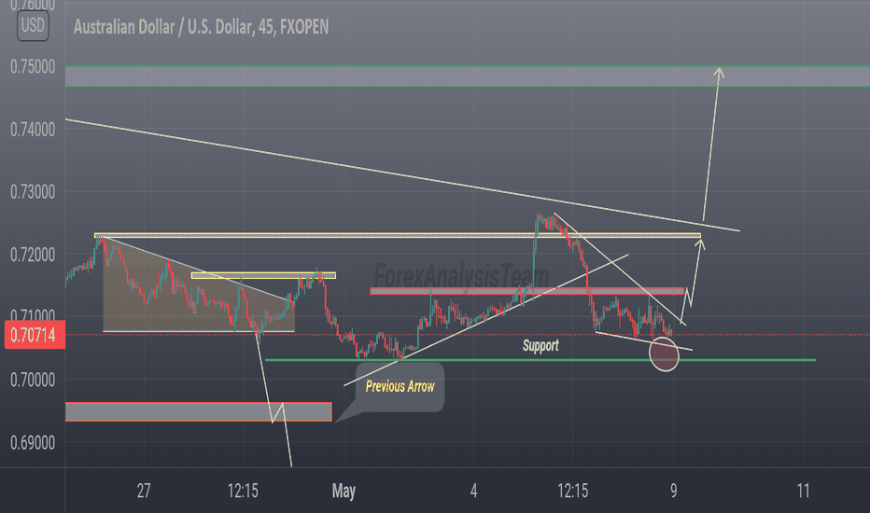Click the 11 date label on time axis

coord(803,491)
